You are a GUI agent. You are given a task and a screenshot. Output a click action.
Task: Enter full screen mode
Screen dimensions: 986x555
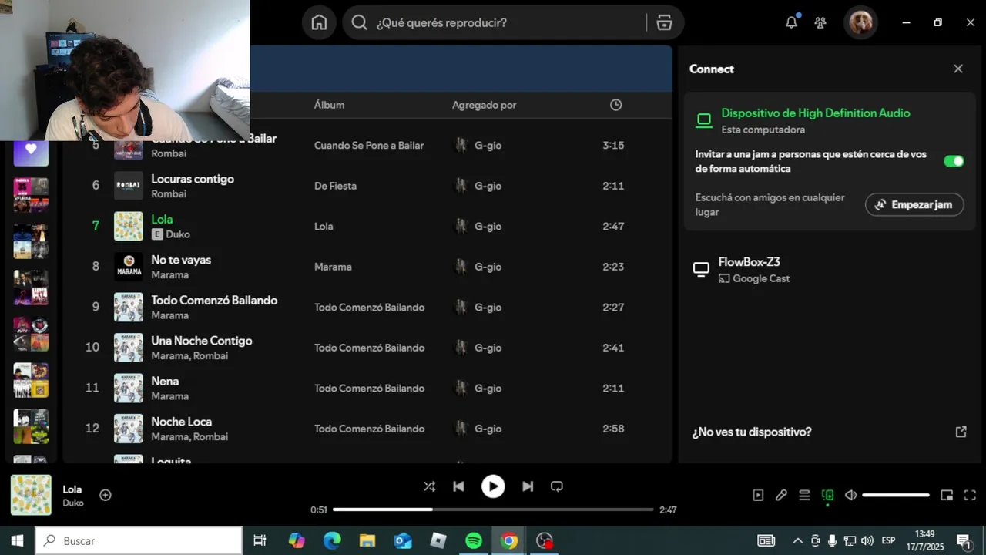(x=970, y=495)
